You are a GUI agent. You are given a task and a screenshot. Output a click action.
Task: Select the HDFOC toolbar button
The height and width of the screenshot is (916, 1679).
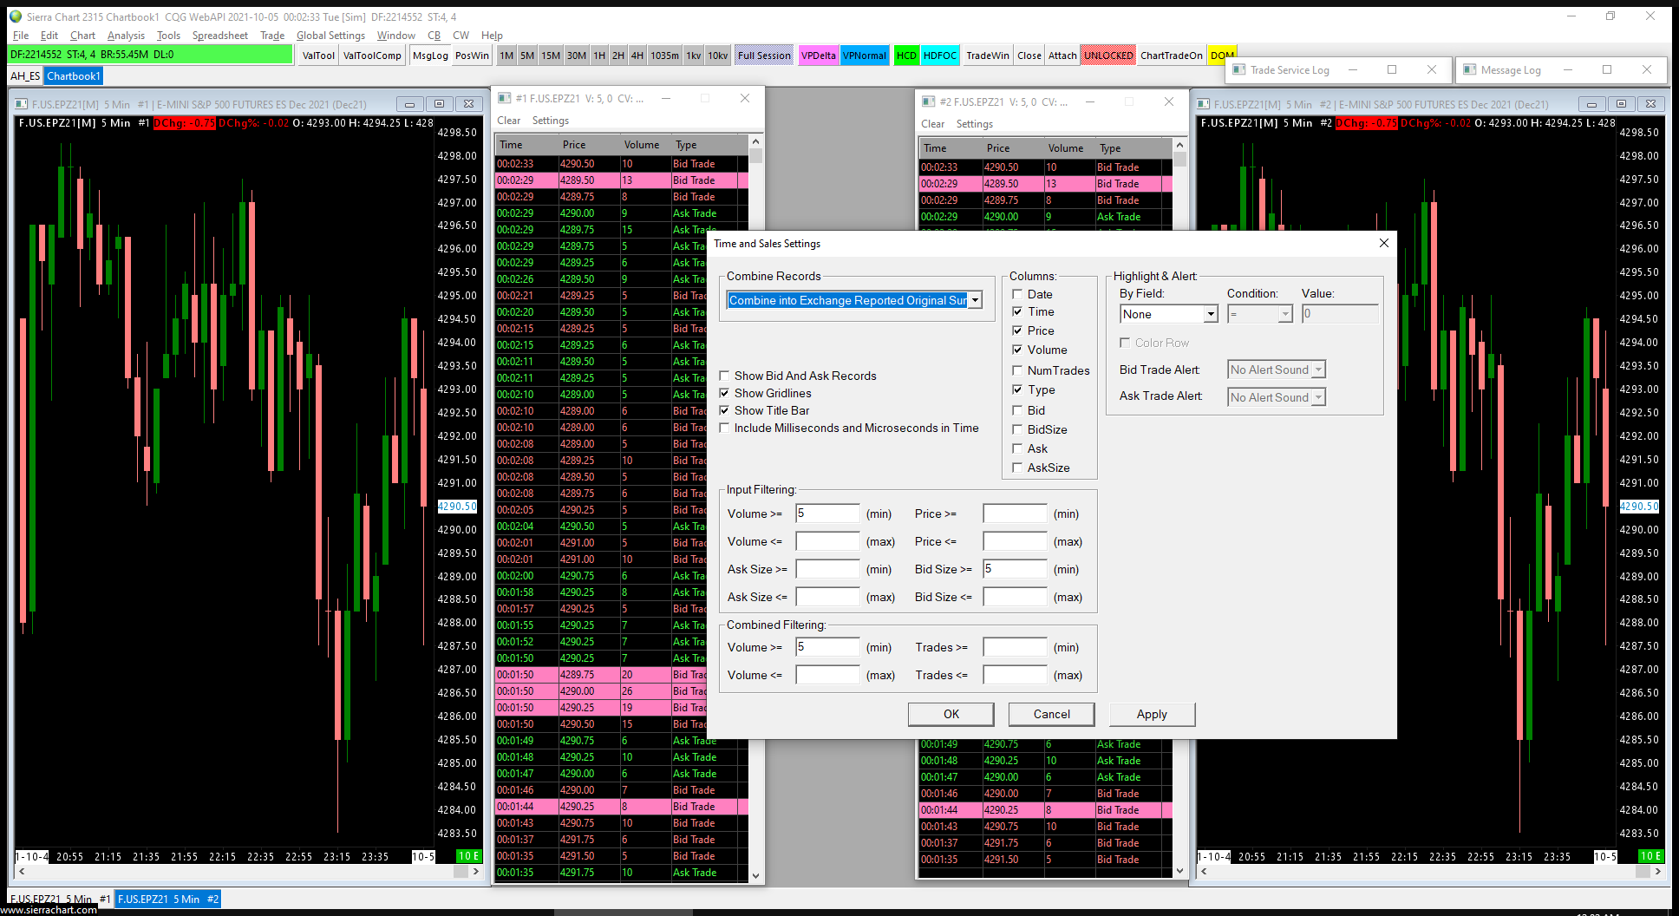coord(939,56)
